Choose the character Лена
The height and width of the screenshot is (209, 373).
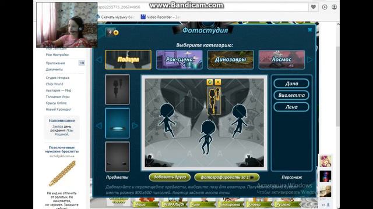pos(291,107)
